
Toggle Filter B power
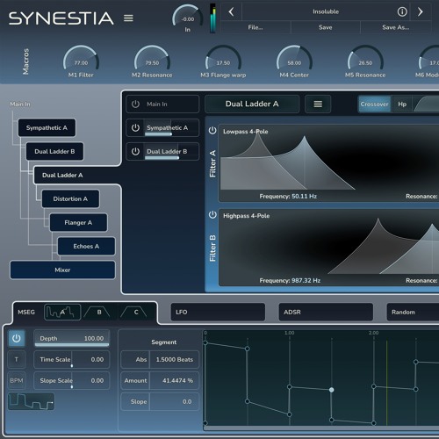[212, 215]
